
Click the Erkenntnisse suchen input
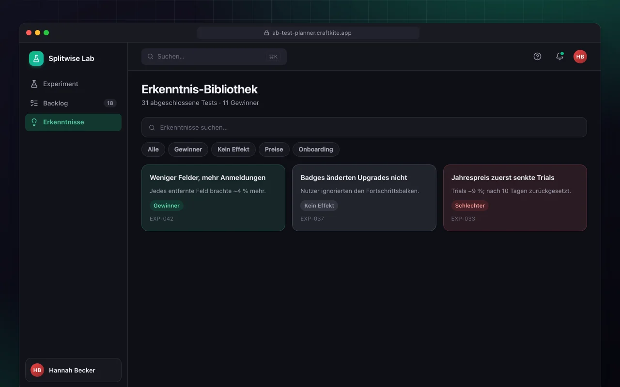364,127
